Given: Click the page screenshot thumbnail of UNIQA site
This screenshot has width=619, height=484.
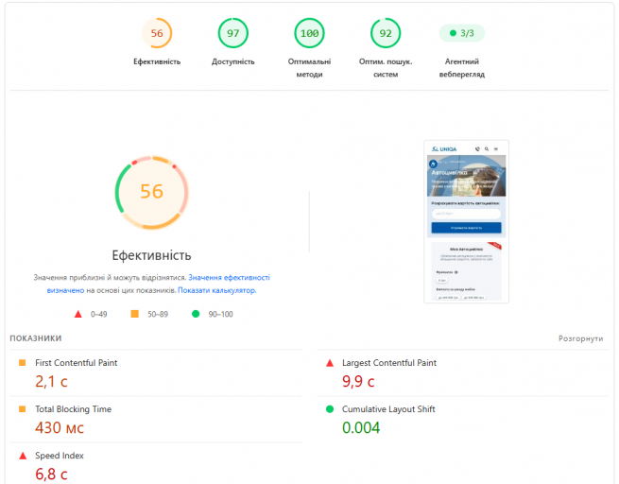Looking at the screenshot, I should click(466, 221).
